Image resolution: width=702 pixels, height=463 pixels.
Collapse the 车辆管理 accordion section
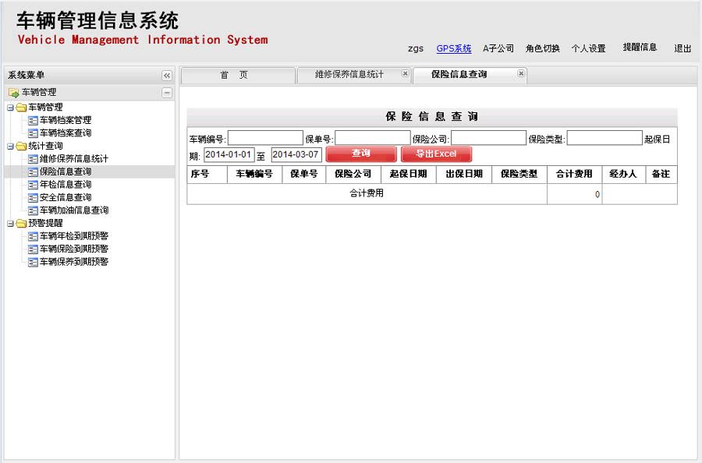166,93
